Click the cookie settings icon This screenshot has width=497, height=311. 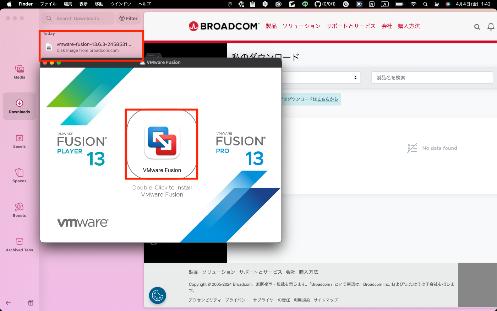click(158, 295)
